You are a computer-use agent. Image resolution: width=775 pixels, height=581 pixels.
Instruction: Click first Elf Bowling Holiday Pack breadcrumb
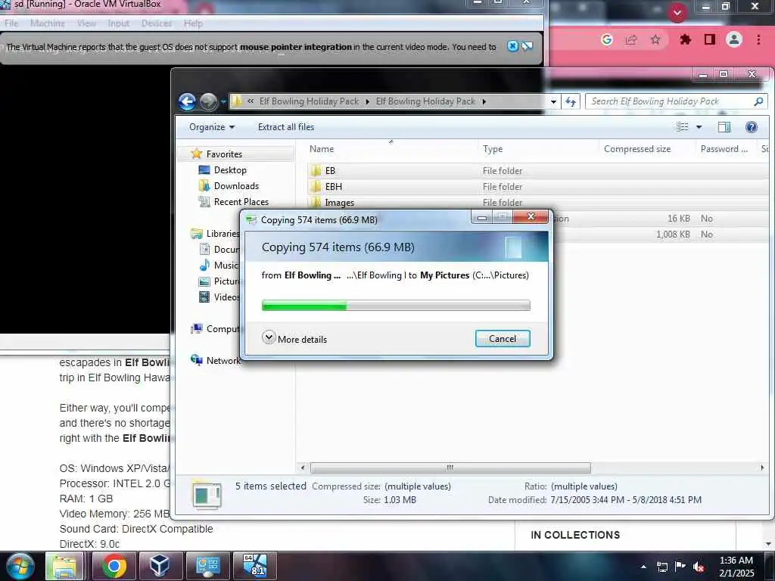pos(309,101)
